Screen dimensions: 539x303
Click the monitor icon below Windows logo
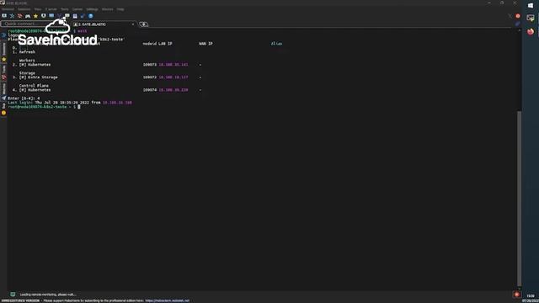531,19
